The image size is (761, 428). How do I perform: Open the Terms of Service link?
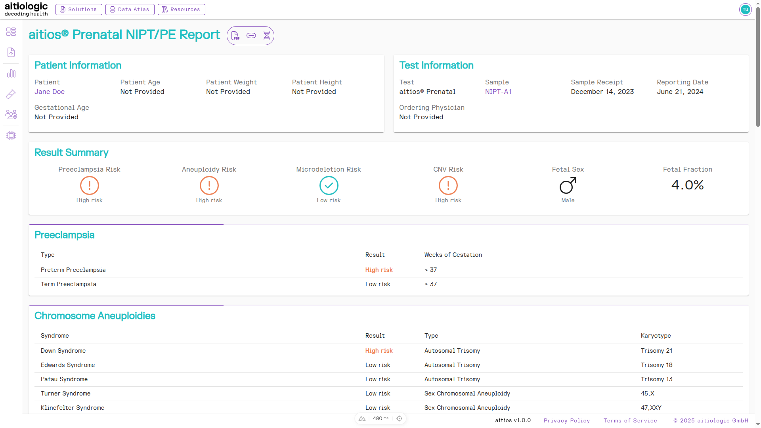[x=630, y=420]
